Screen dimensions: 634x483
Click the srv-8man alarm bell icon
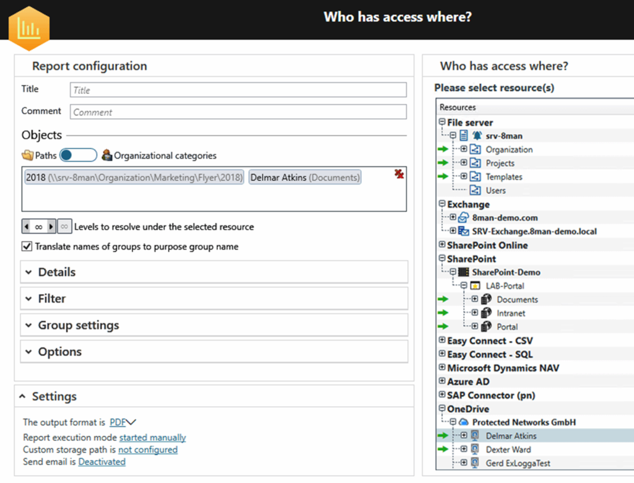pyautogui.click(x=477, y=136)
